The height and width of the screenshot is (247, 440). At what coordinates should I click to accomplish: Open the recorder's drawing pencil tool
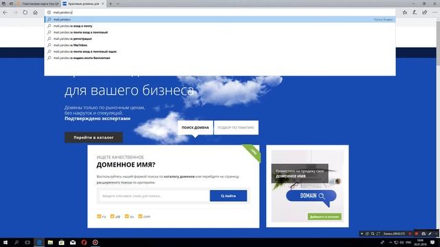point(430,233)
